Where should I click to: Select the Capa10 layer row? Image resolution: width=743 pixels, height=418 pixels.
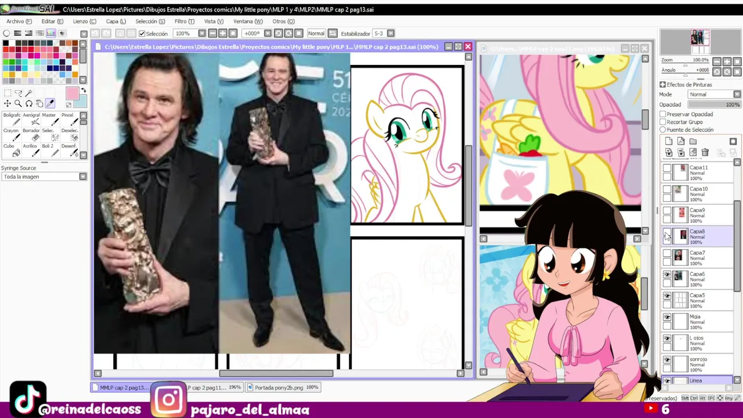[x=698, y=194]
